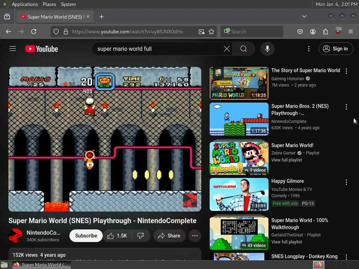Click the Firefox icon in bottom panel tray
The width and height of the screenshot is (359, 269).
click(x=318, y=265)
